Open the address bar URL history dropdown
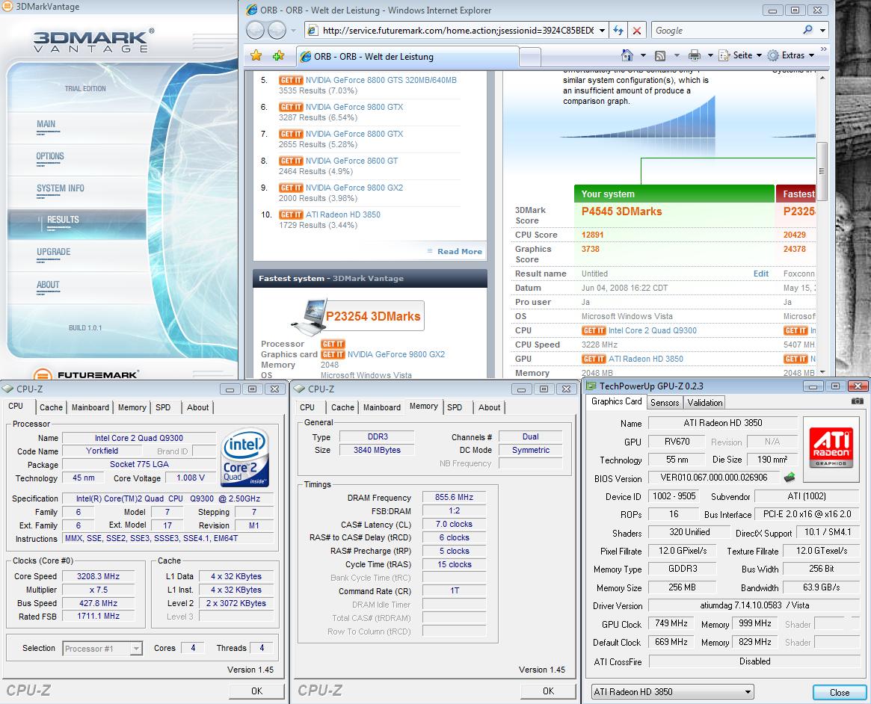 click(x=602, y=31)
